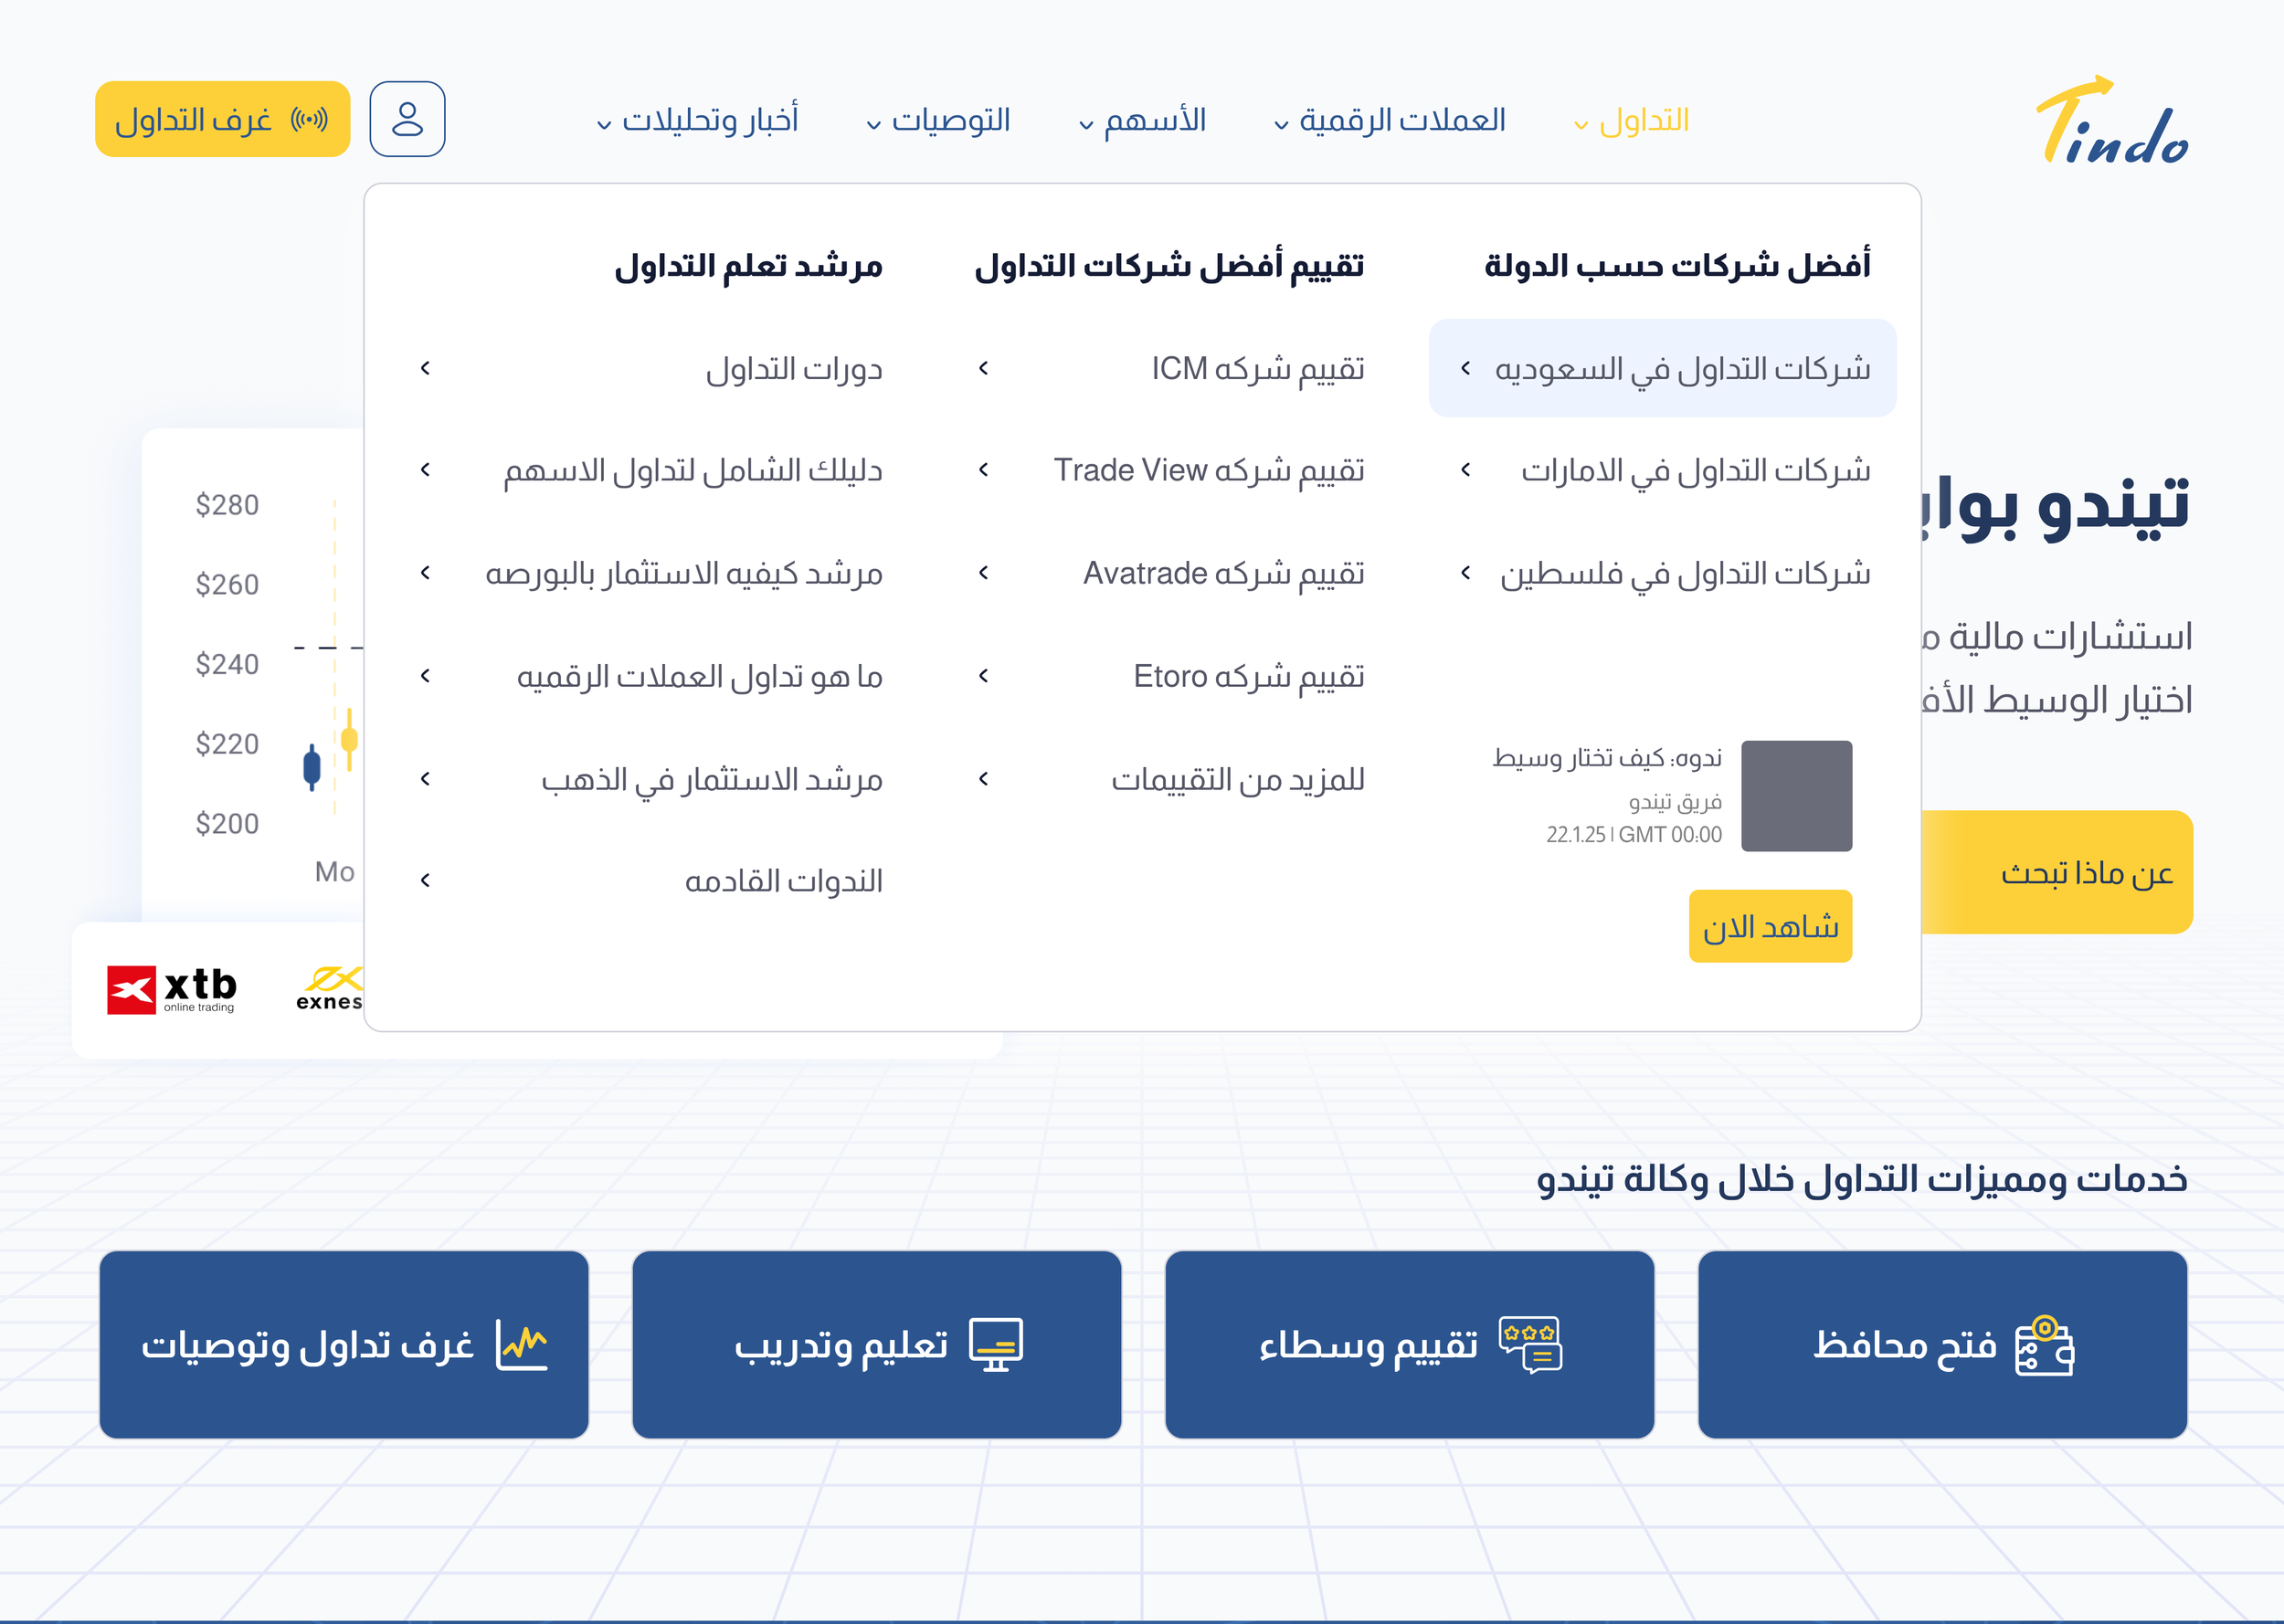The height and width of the screenshot is (1624, 2284).
Task: Click the exness broker logo
Action: click(334, 988)
